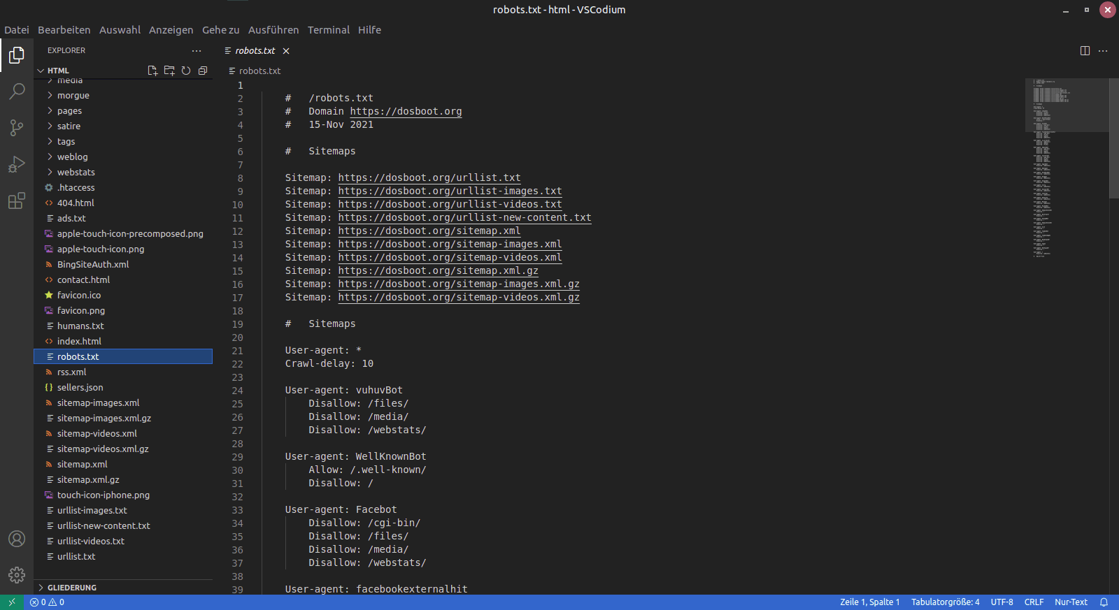This screenshot has height=610, width=1119.
Task: Change the Nur-Text language mode
Action: tap(1071, 602)
